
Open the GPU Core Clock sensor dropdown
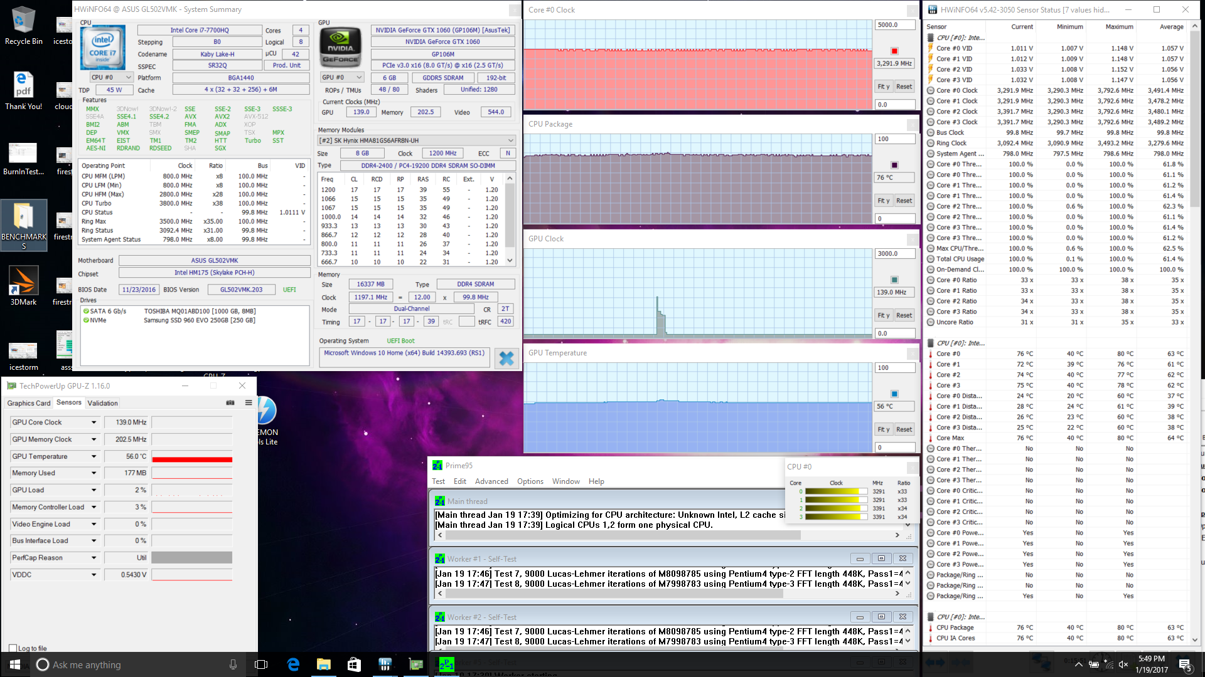(x=94, y=422)
